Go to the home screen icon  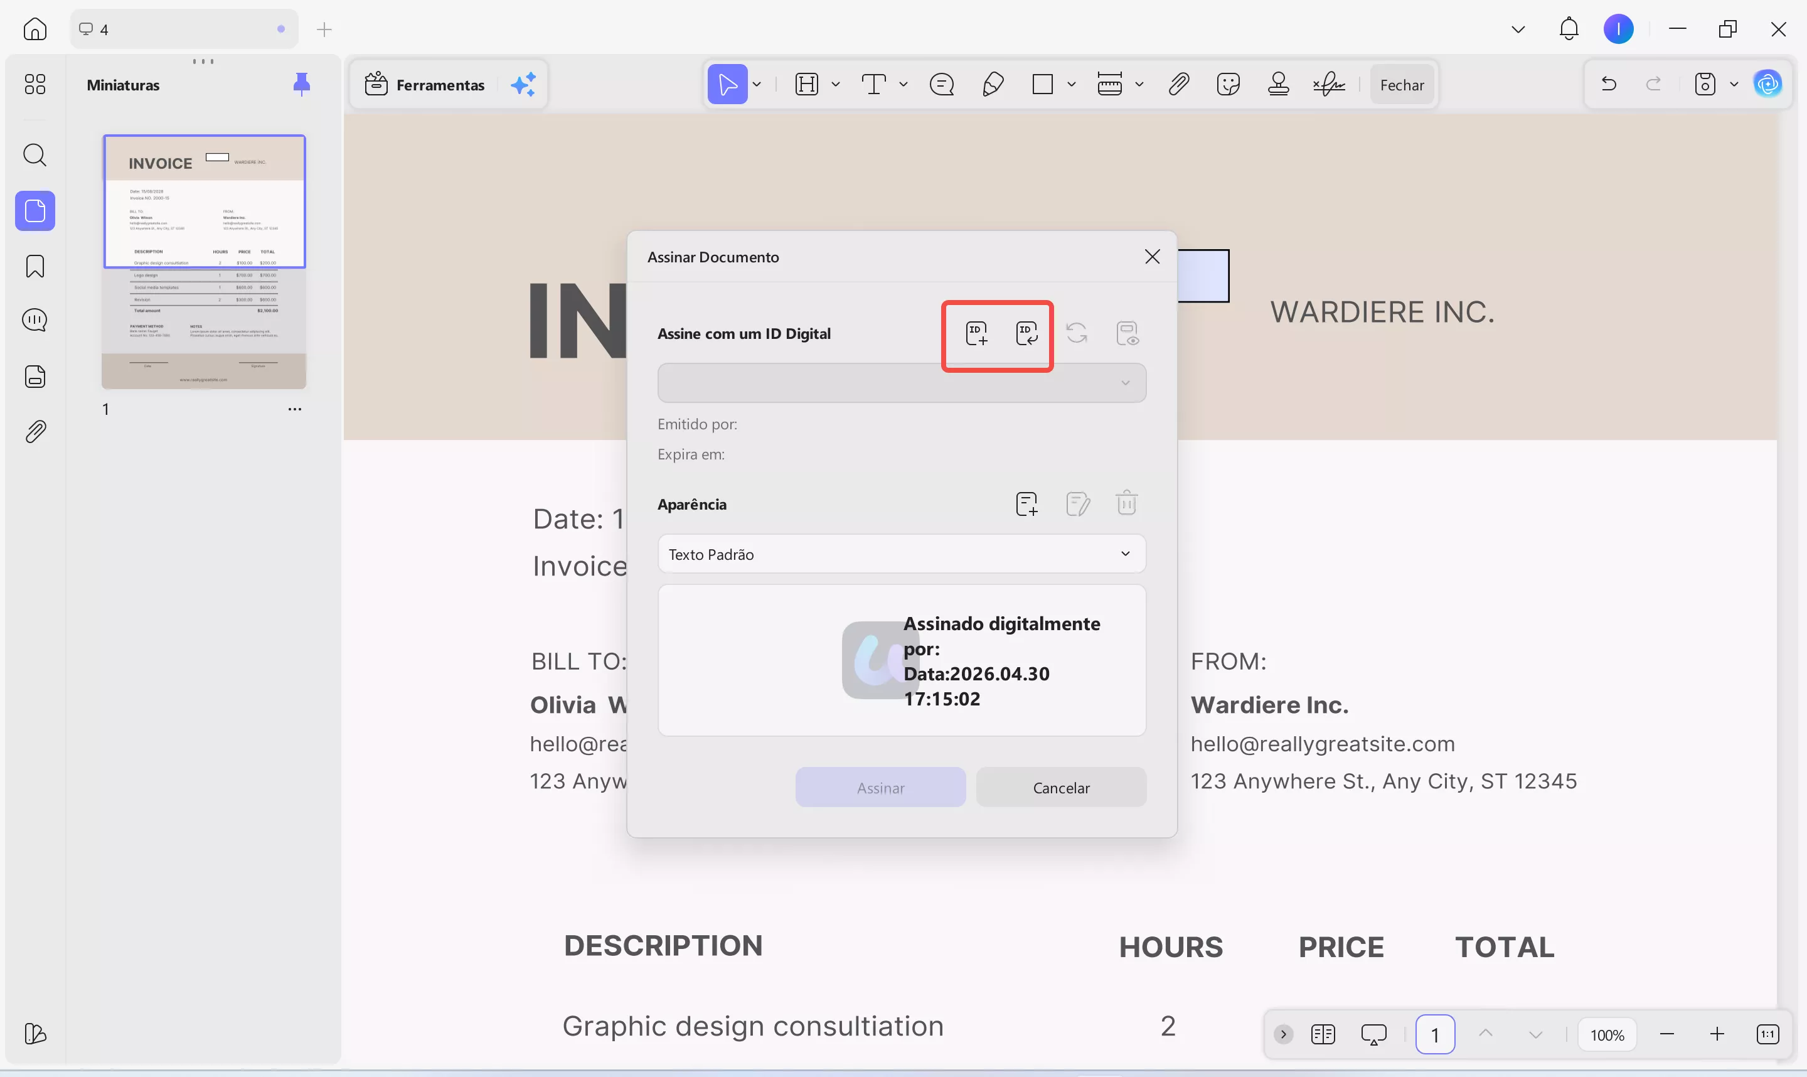pyautogui.click(x=35, y=29)
